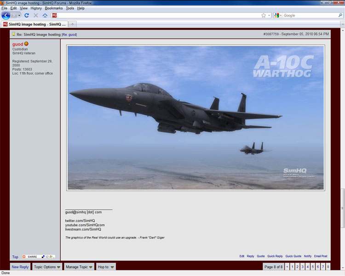Go to page 7 of topic

(323, 267)
